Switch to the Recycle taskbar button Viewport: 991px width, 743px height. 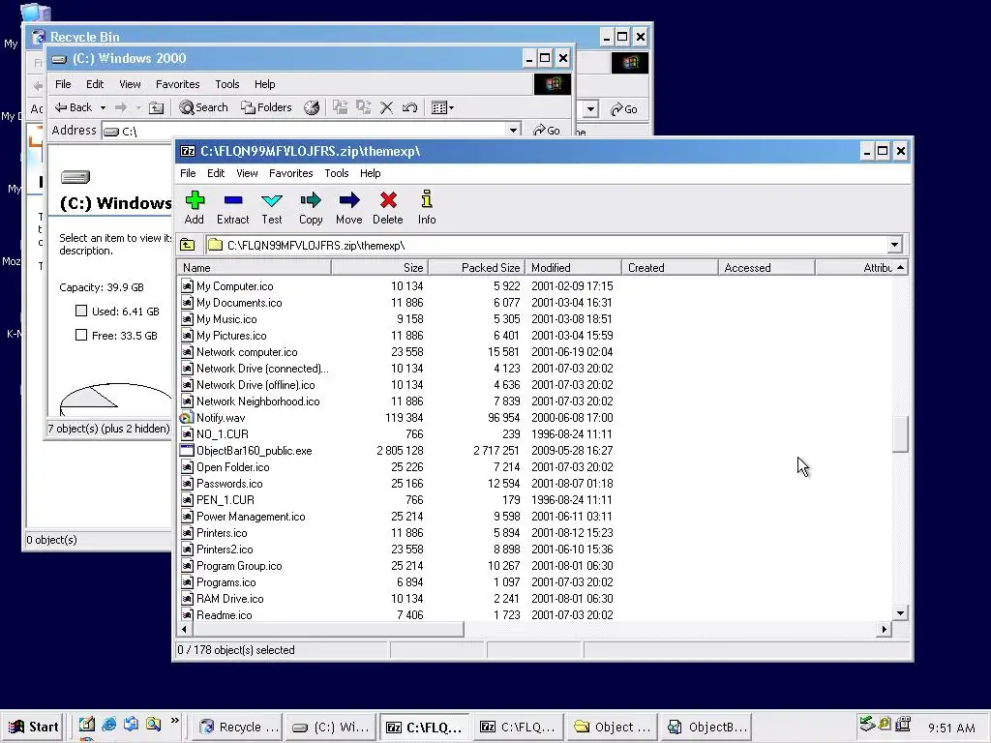pos(239,727)
